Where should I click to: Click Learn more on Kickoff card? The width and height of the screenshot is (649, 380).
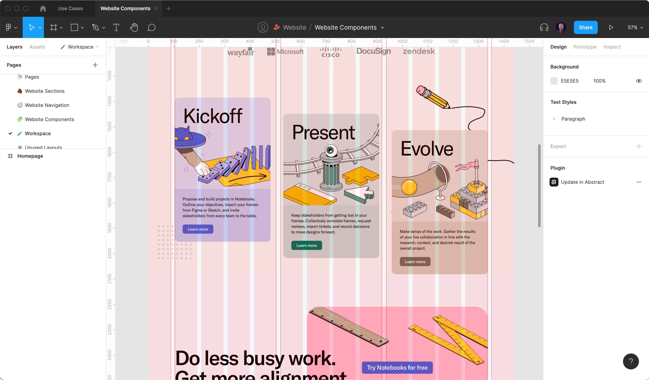click(198, 229)
